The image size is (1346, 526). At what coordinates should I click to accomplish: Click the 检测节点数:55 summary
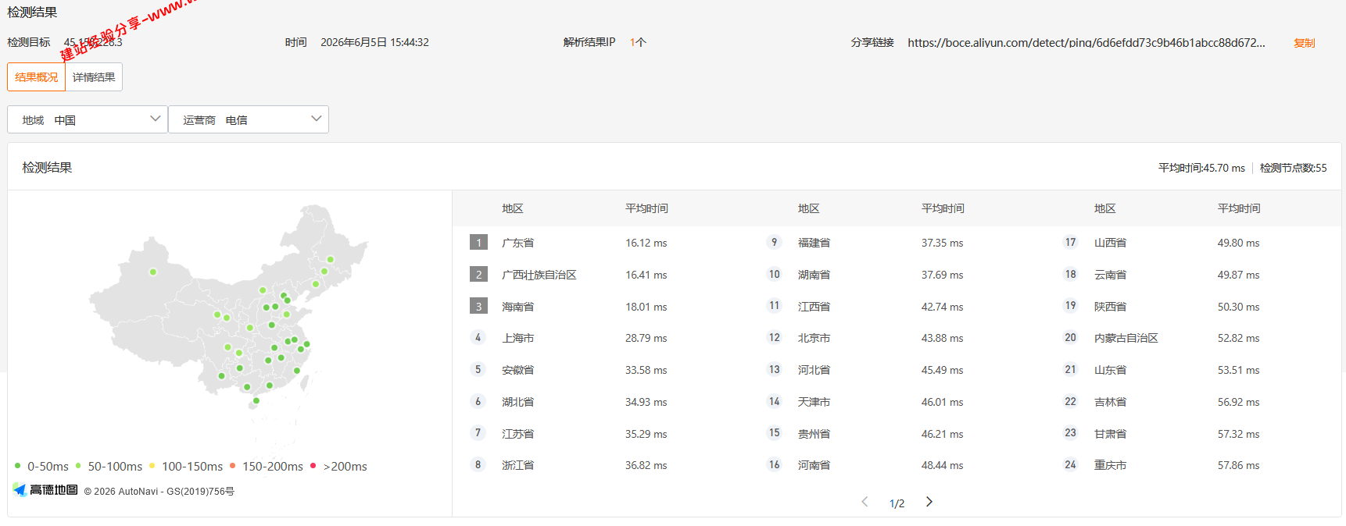[x=1293, y=168]
